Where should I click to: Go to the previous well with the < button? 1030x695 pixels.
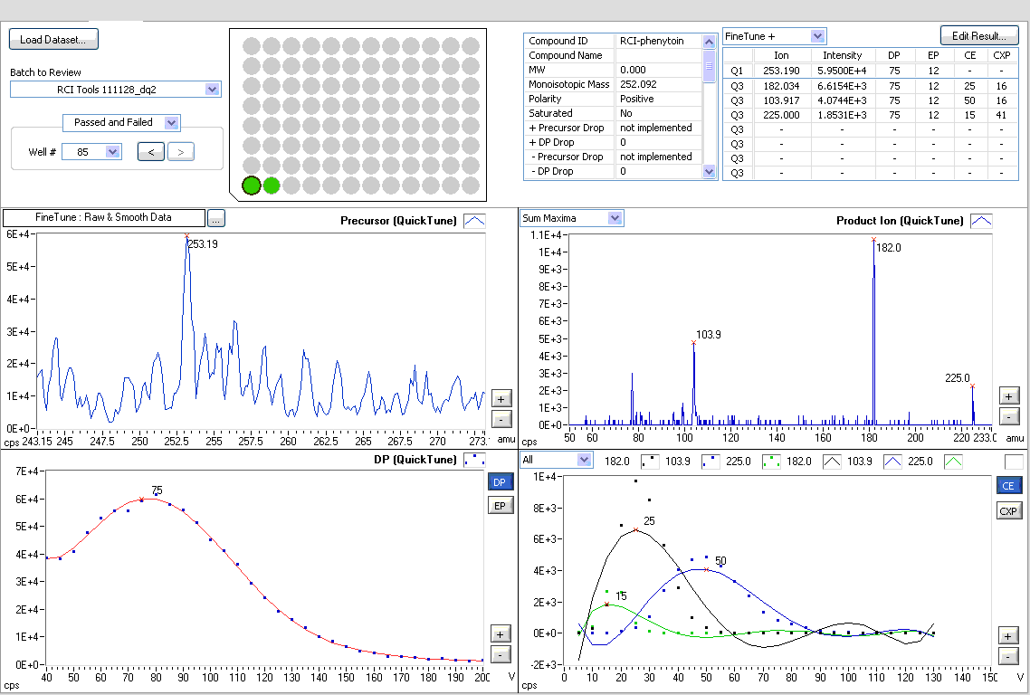tap(151, 152)
